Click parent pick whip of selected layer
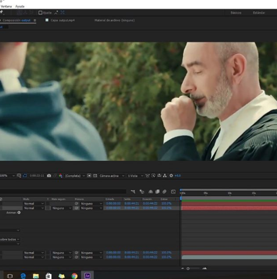This screenshot has height=279, width=277. tap(77, 208)
